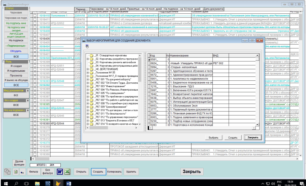The width and height of the screenshot is (306, 186).
Task: Click the Excel export icon in bottom toolbar
Action: point(68,172)
